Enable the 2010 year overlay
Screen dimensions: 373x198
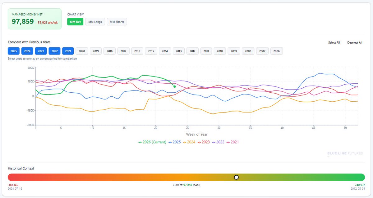pos(220,51)
